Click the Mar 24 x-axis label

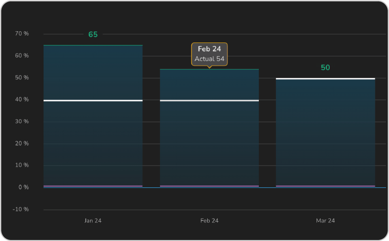325,221
